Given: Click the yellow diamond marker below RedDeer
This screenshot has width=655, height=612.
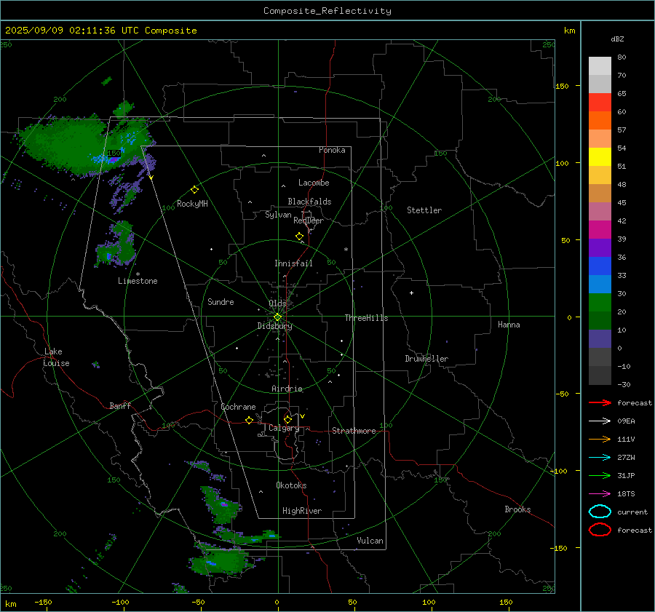Looking at the screenshot, I should pyautogui.click(x=299, y=237).
